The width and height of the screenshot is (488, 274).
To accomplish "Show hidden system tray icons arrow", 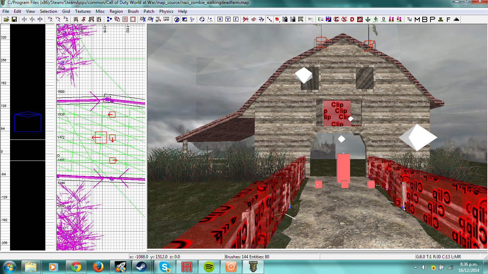I will click(x=416, y=267).
